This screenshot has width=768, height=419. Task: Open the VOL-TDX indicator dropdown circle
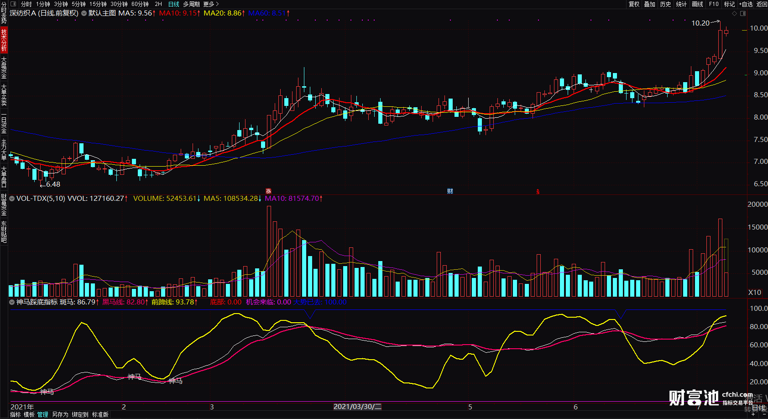(12, 199)
